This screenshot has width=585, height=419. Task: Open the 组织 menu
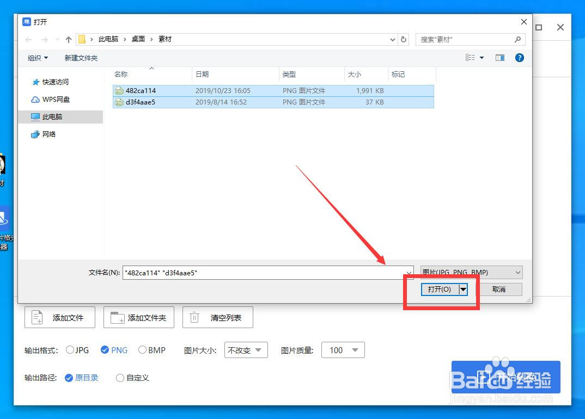coord(37,58)
